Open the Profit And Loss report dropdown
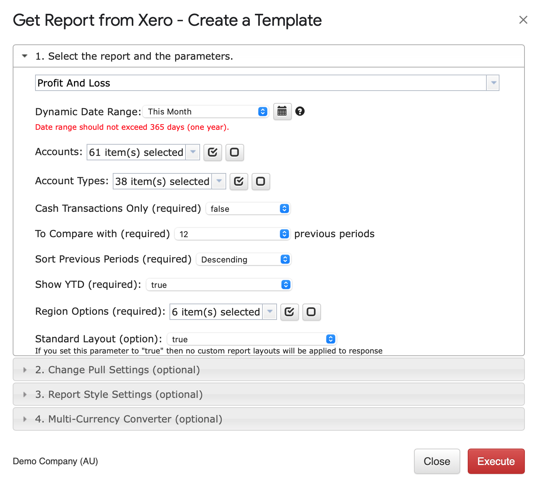Image resolution: width=548 pixels, height=484 pixels. tap(267, 83)
